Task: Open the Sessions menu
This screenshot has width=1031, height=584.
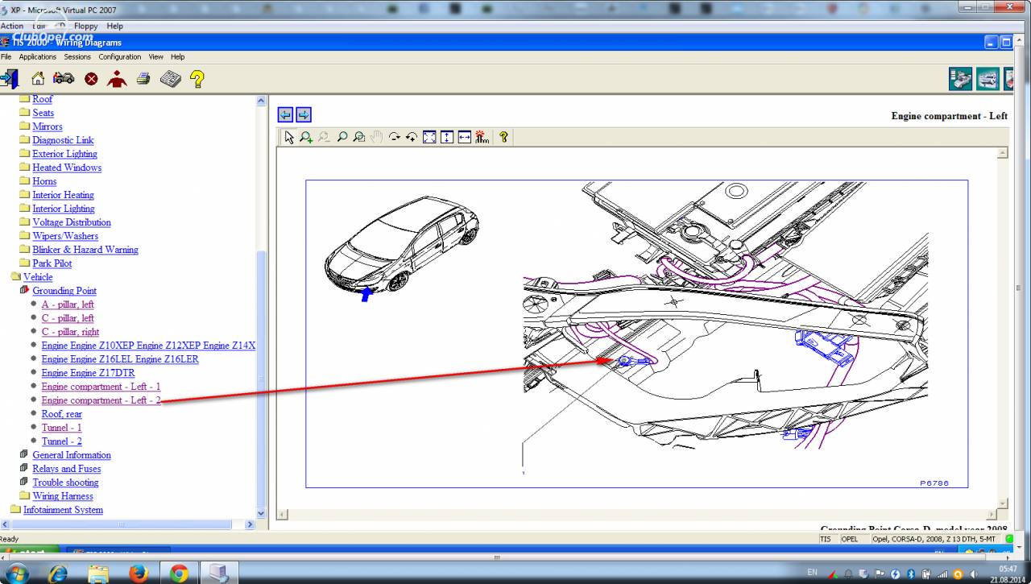Action: [77, 57]
